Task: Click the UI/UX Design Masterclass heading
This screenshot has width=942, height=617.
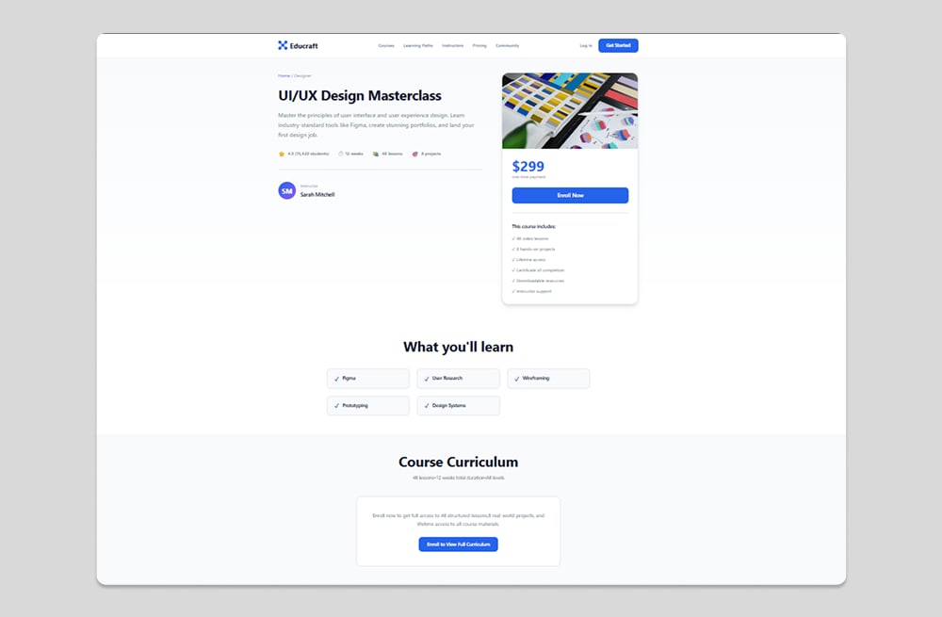Action: pyautogui.click(x=360, y=95)
